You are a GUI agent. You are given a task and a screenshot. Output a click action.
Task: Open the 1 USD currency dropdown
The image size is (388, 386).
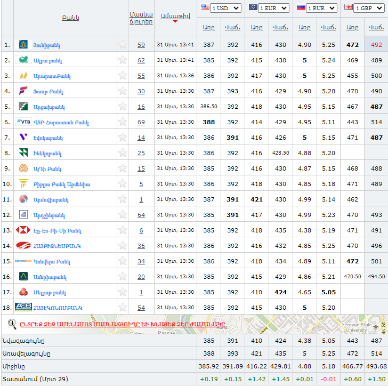(x=225, y=8)
